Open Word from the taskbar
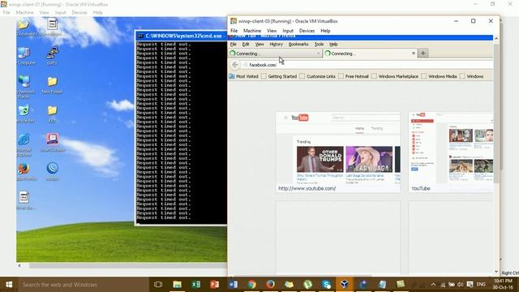Screen dimensions: 519x292 coord(233,285)
